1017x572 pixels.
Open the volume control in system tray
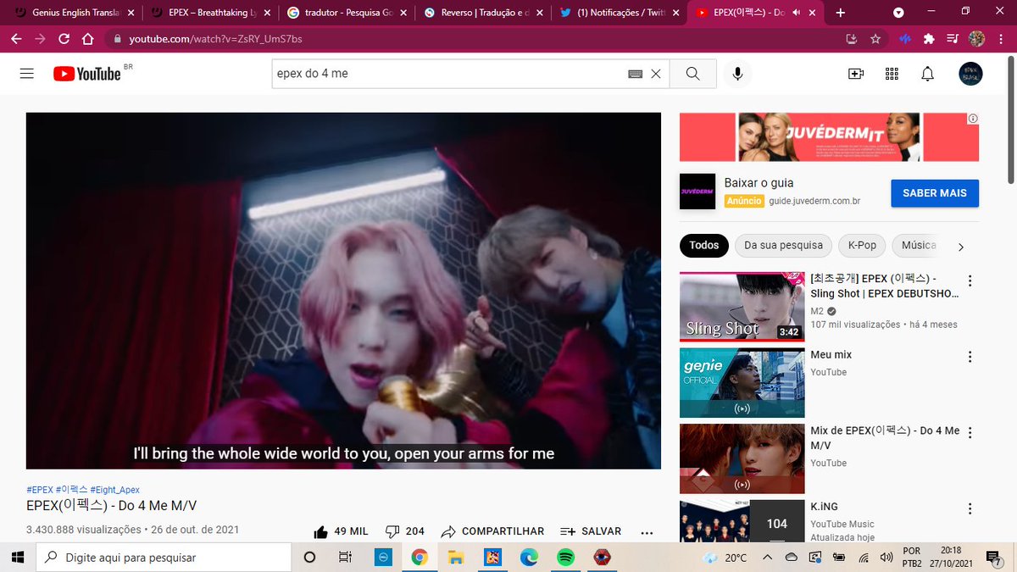(886, 558)
